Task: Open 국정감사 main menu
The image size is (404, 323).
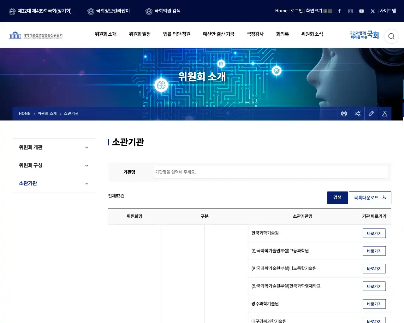Action: 255,34
